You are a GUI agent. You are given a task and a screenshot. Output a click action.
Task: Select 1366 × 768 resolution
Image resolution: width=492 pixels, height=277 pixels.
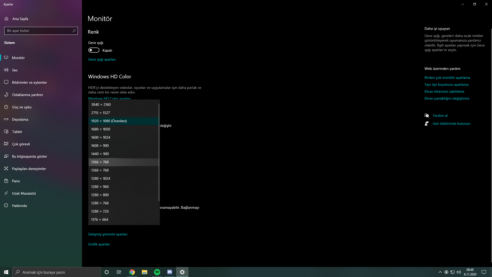(x=124, y=162)
